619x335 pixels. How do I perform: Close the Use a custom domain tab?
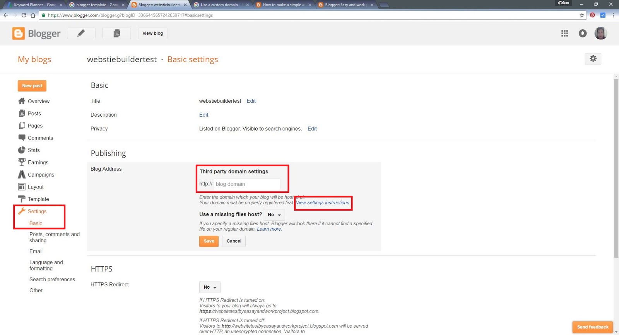pos(247,5)
